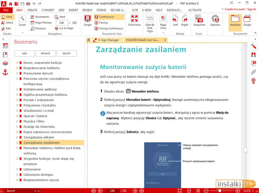Viewport: 259px width, 193px height.
Task: Open the INSERT ribbon tab
Action: click(x=73, y=10)
